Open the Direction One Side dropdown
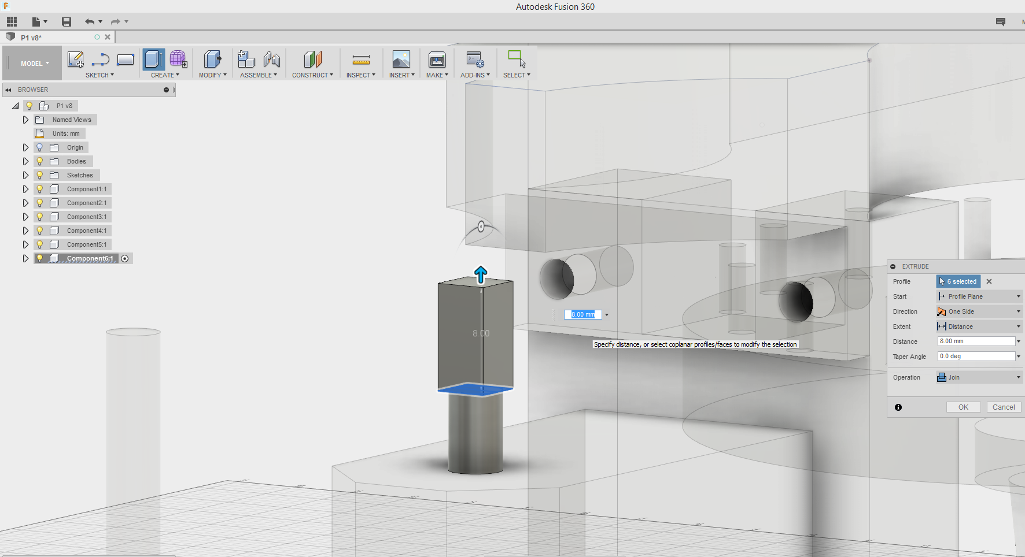The height and width of the screenshot is (557, 1025). point(979,311)
